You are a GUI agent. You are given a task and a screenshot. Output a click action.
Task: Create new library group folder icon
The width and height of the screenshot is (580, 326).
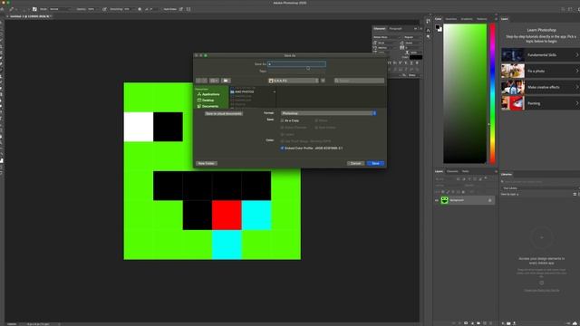508,323
